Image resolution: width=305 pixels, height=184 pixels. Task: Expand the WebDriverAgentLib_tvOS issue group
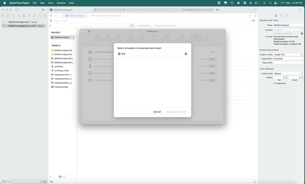(x=3, y=26)
